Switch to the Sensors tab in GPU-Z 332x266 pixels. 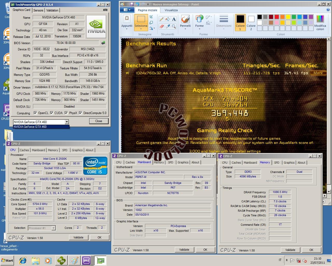[38, 10]
